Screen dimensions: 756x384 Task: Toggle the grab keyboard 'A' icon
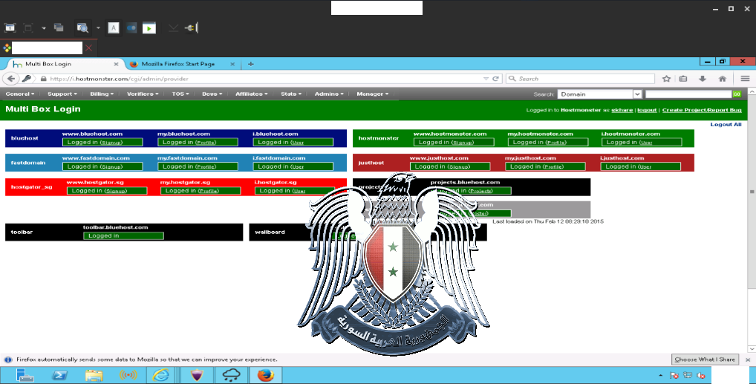tap(114, 28)
